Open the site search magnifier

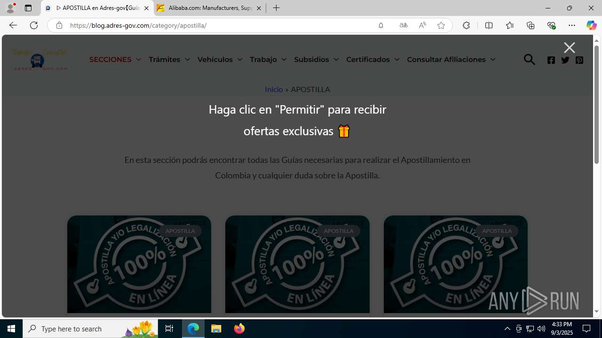[x=529, y=60]
